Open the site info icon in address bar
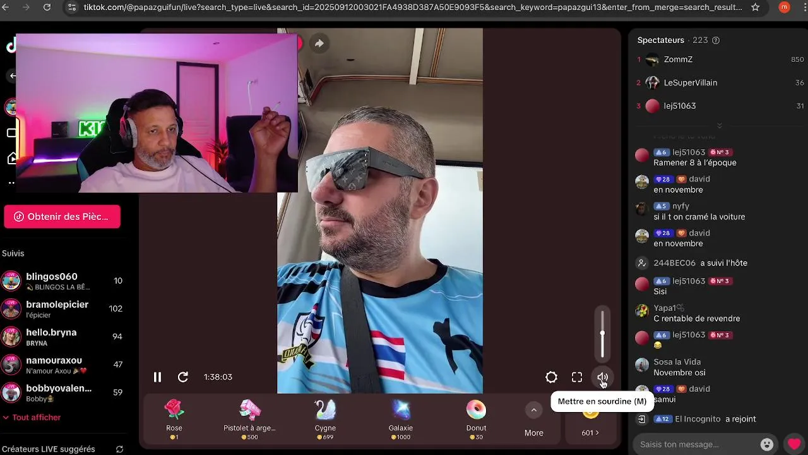This screenshot has width=808, height=455. tap(71, 8)
